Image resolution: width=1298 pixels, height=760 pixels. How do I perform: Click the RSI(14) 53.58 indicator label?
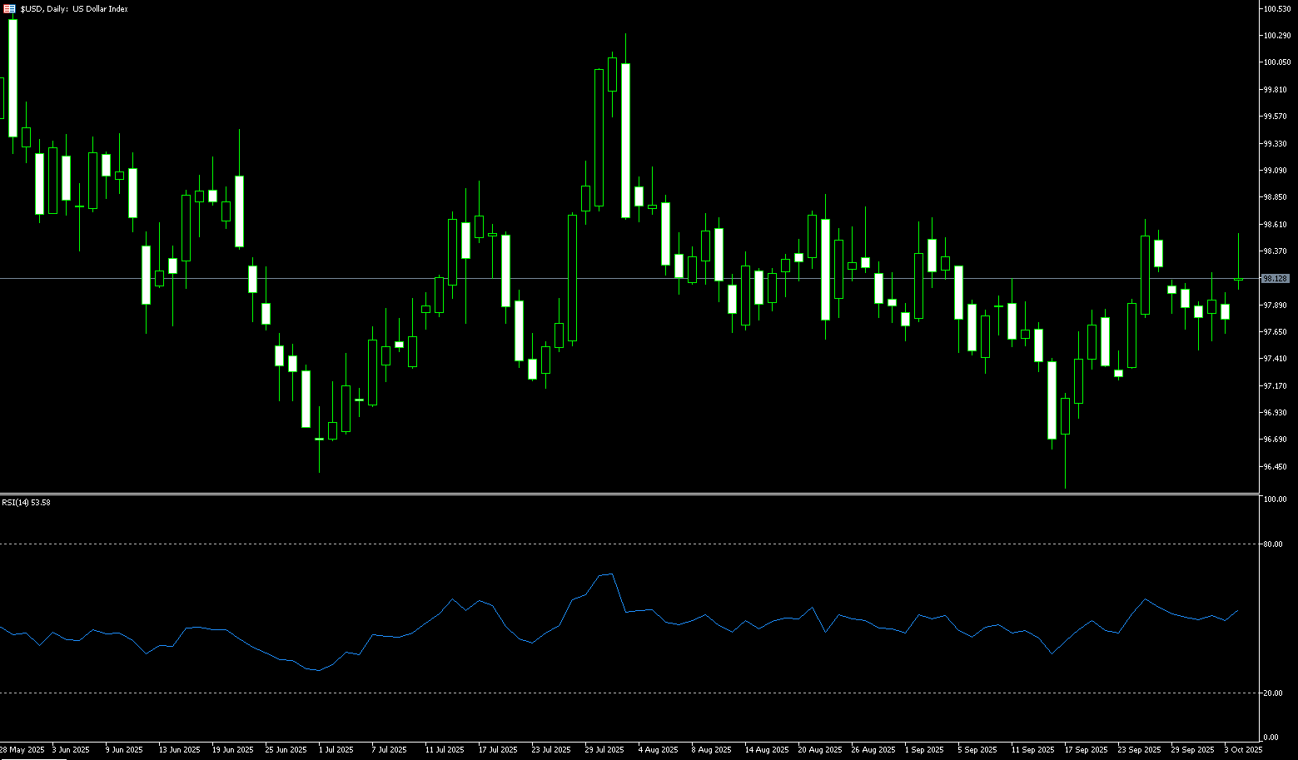(26, 502)
